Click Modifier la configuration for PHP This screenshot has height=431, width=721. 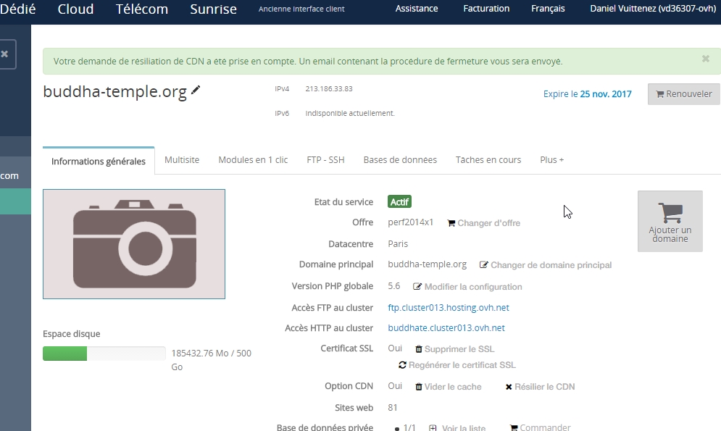point(467,286)
